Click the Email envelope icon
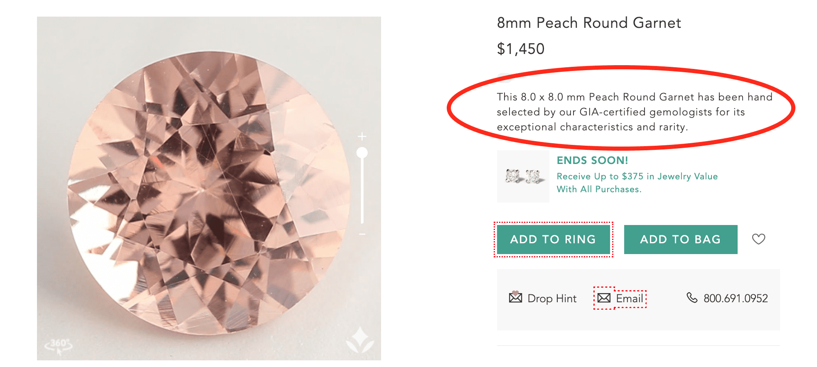This screenshot has width=817, height=367. click(604, 298)
